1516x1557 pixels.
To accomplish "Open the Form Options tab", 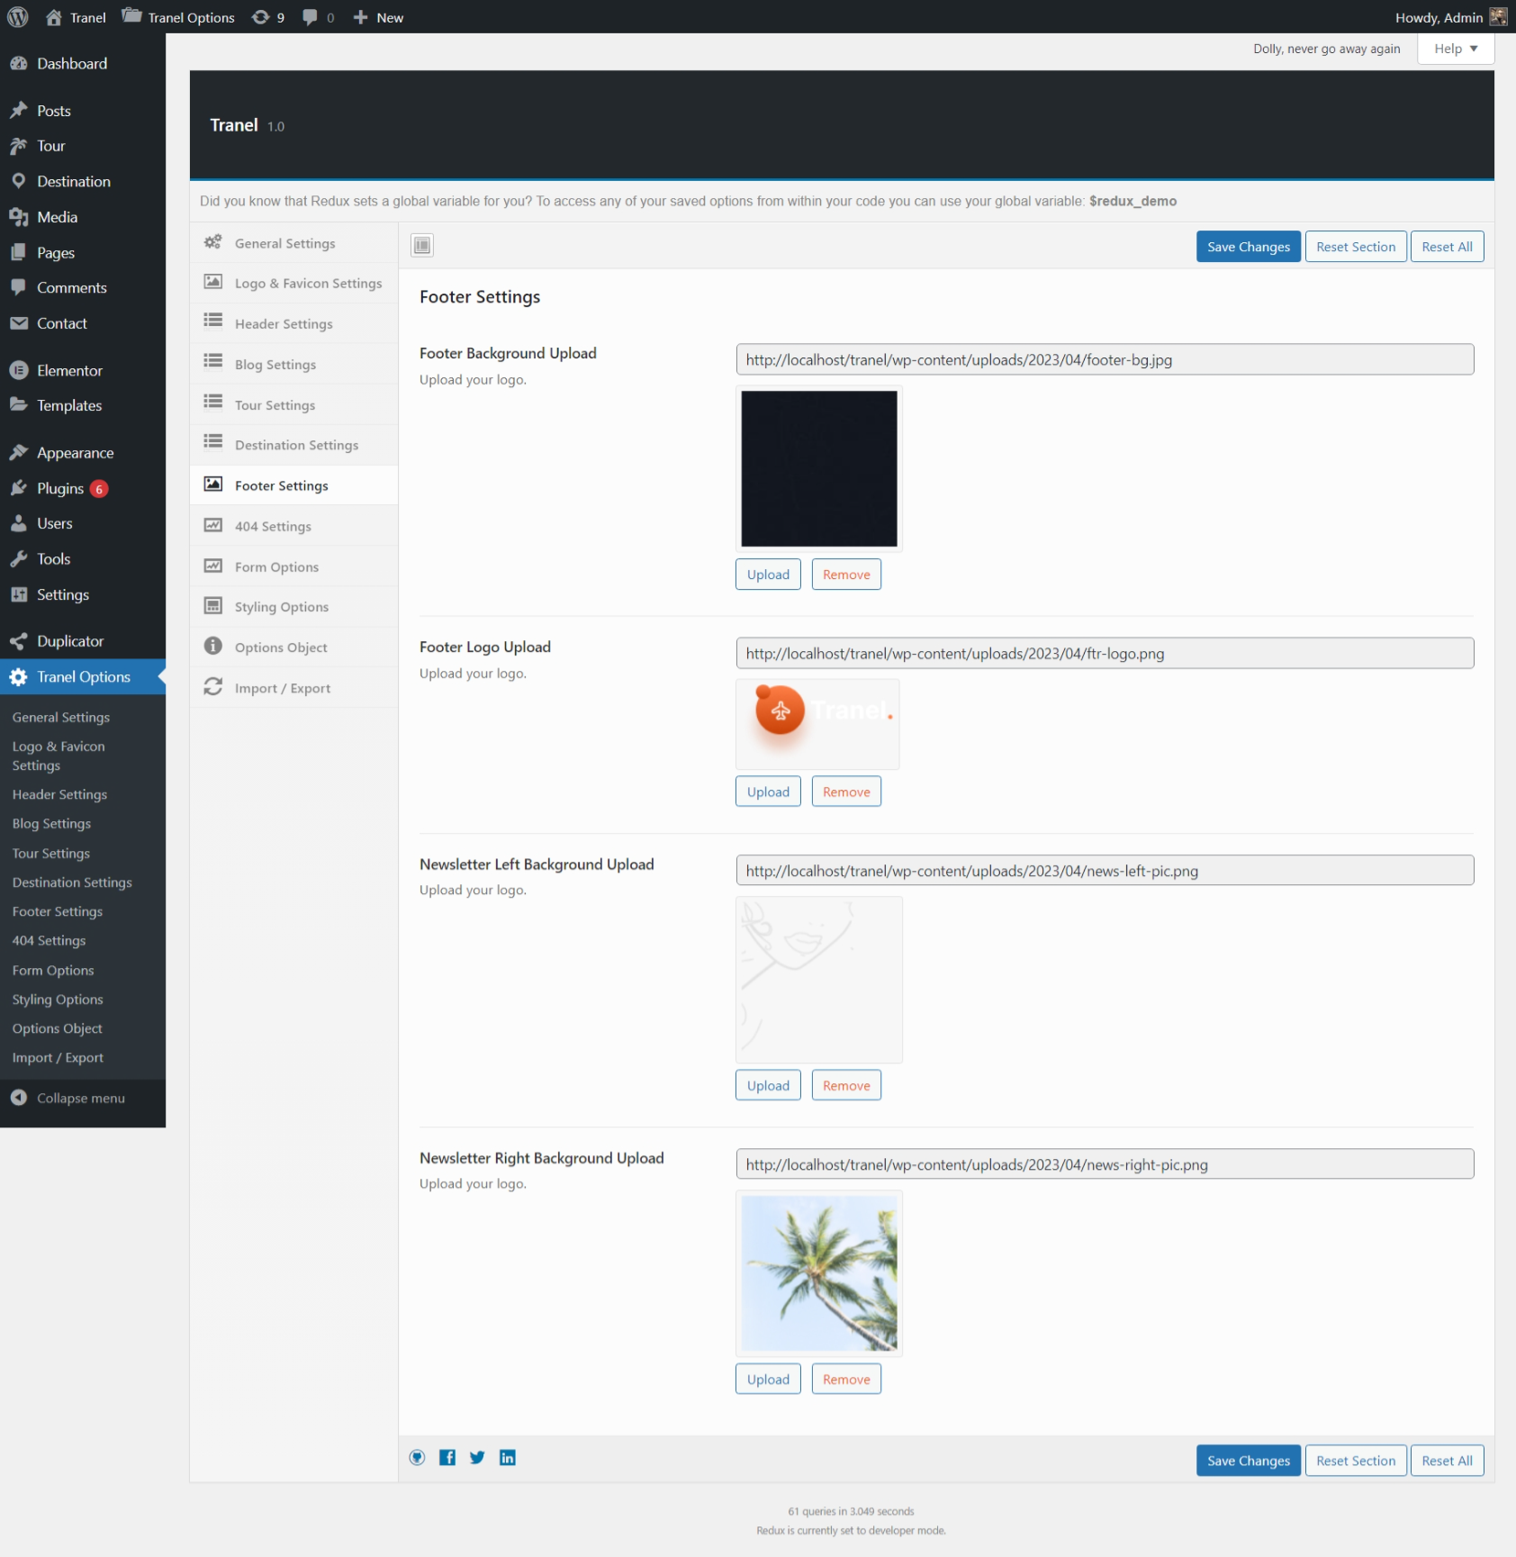I will coord(294,566).
